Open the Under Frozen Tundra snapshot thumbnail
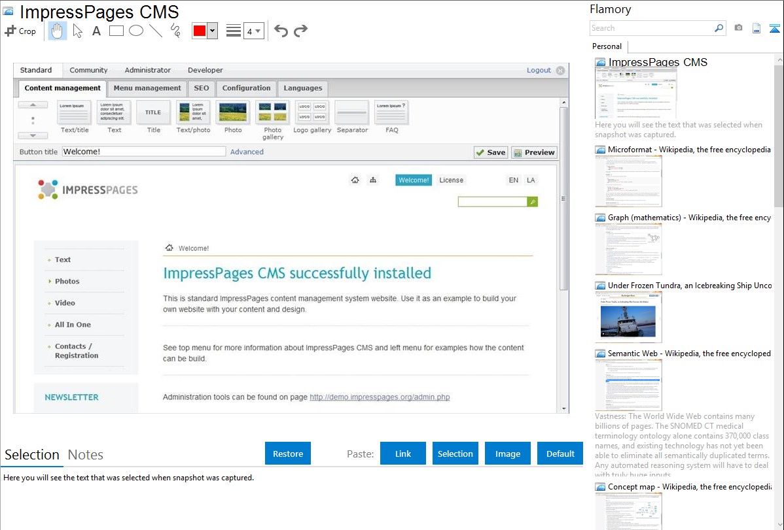This screenshot has width=784, height=530. click(x=628, y=317)
